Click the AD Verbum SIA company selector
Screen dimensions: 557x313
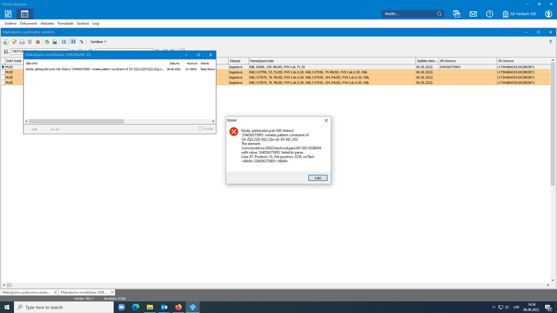(x=519, y=14)
